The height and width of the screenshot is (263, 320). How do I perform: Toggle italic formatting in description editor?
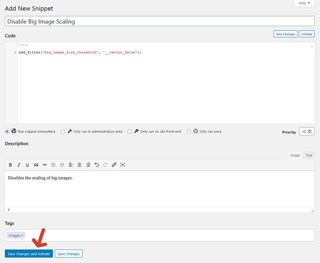click(x=19, y=165)
